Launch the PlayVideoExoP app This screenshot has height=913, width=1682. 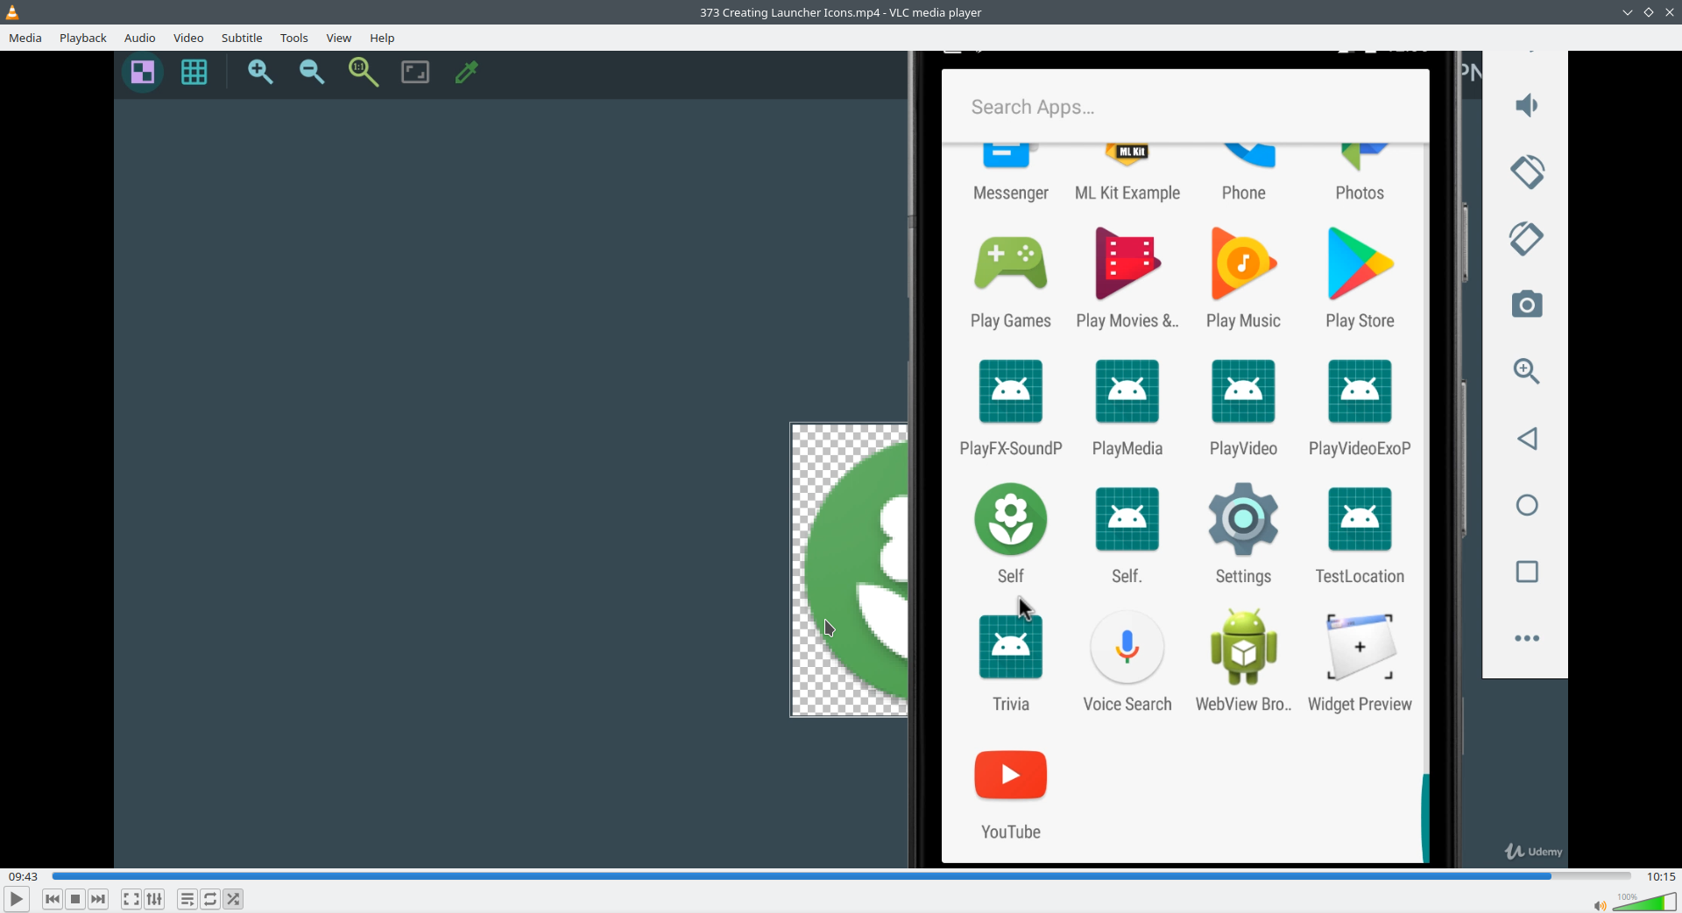click(1360, 407)
